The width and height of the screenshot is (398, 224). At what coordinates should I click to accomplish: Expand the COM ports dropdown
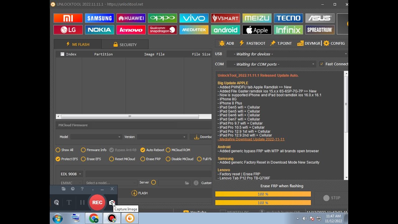271,64
